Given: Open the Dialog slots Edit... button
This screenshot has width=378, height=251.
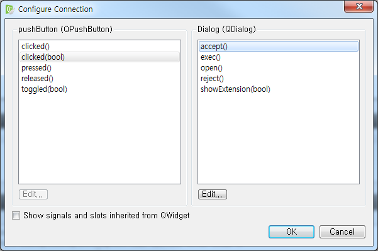Looking at the screenshot, I should point(213,194).
